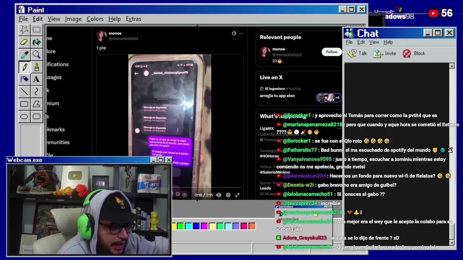463x260 pixels.
Task: Open the Leeds trending topic
Action: coord(265,188)
